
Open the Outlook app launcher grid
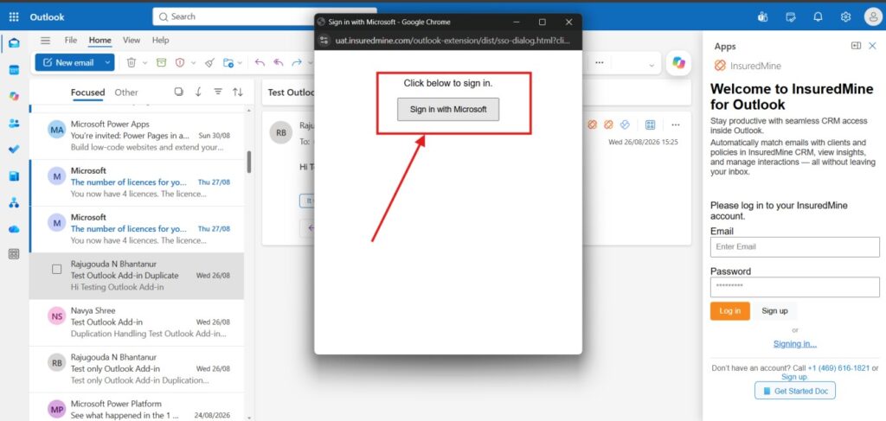[14, 17]
